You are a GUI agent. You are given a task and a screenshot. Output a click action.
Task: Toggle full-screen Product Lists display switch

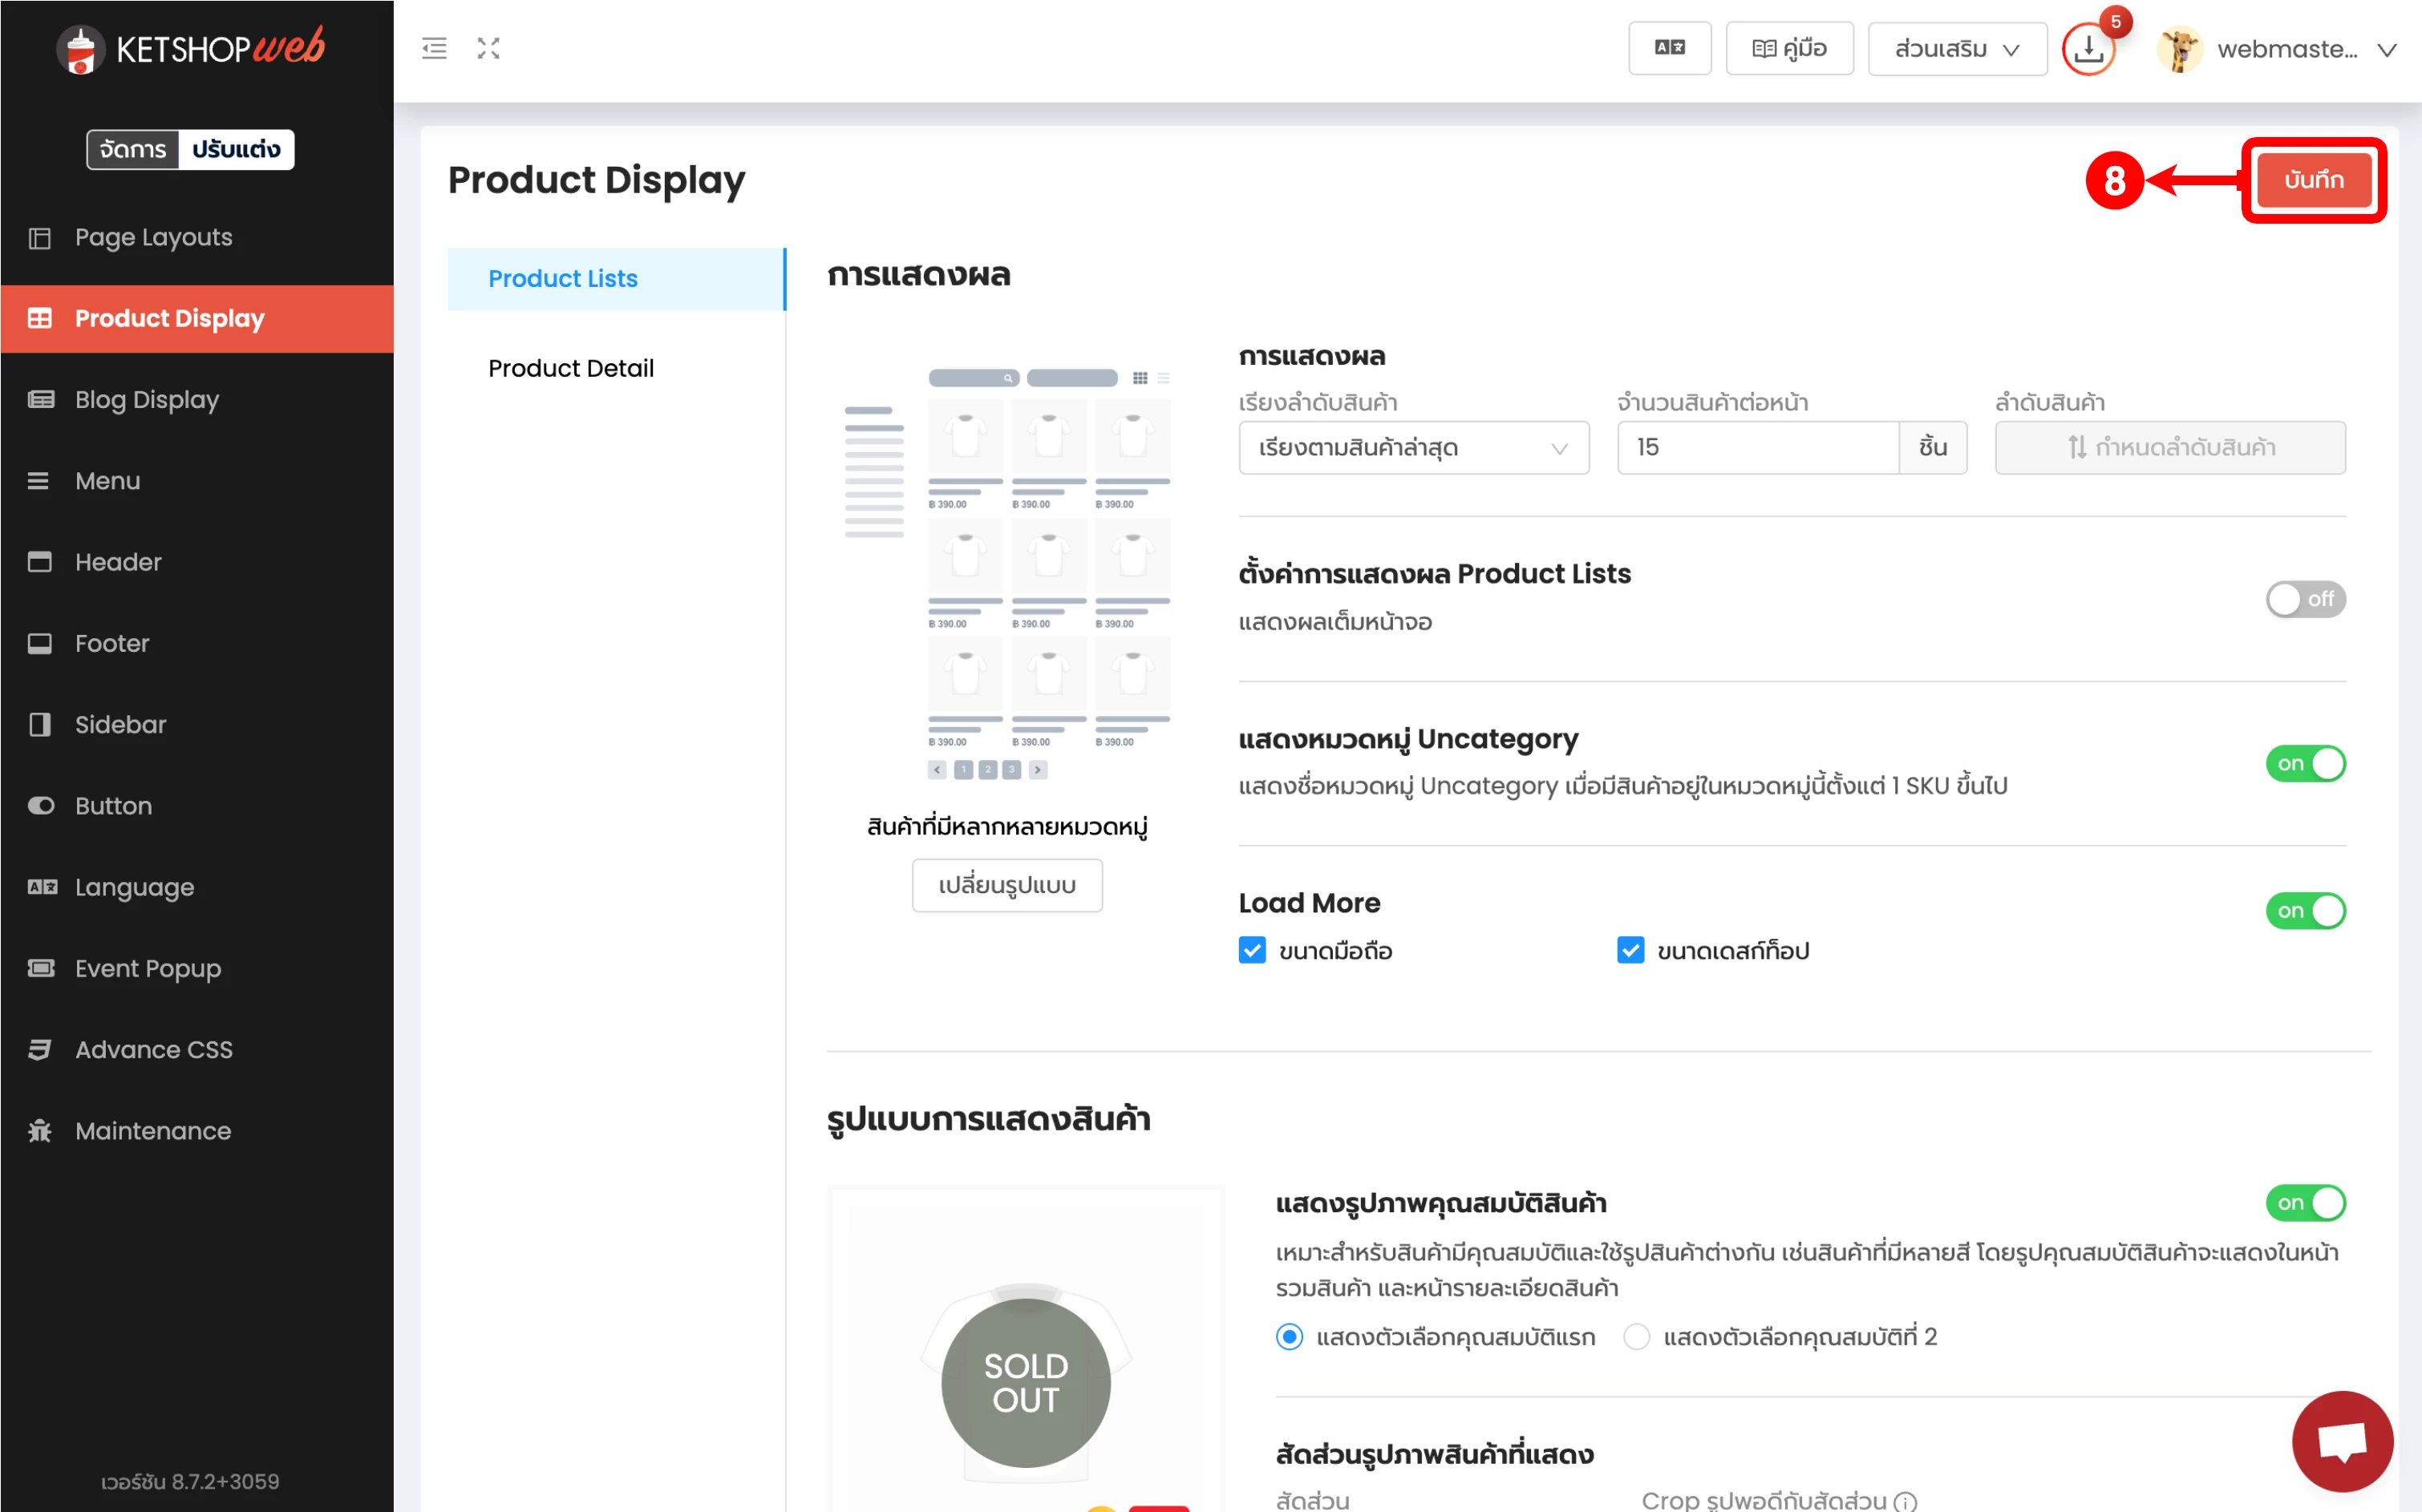pos(2304,599)
